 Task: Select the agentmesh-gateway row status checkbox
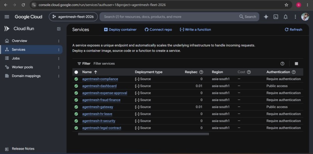tap(76, 107)
